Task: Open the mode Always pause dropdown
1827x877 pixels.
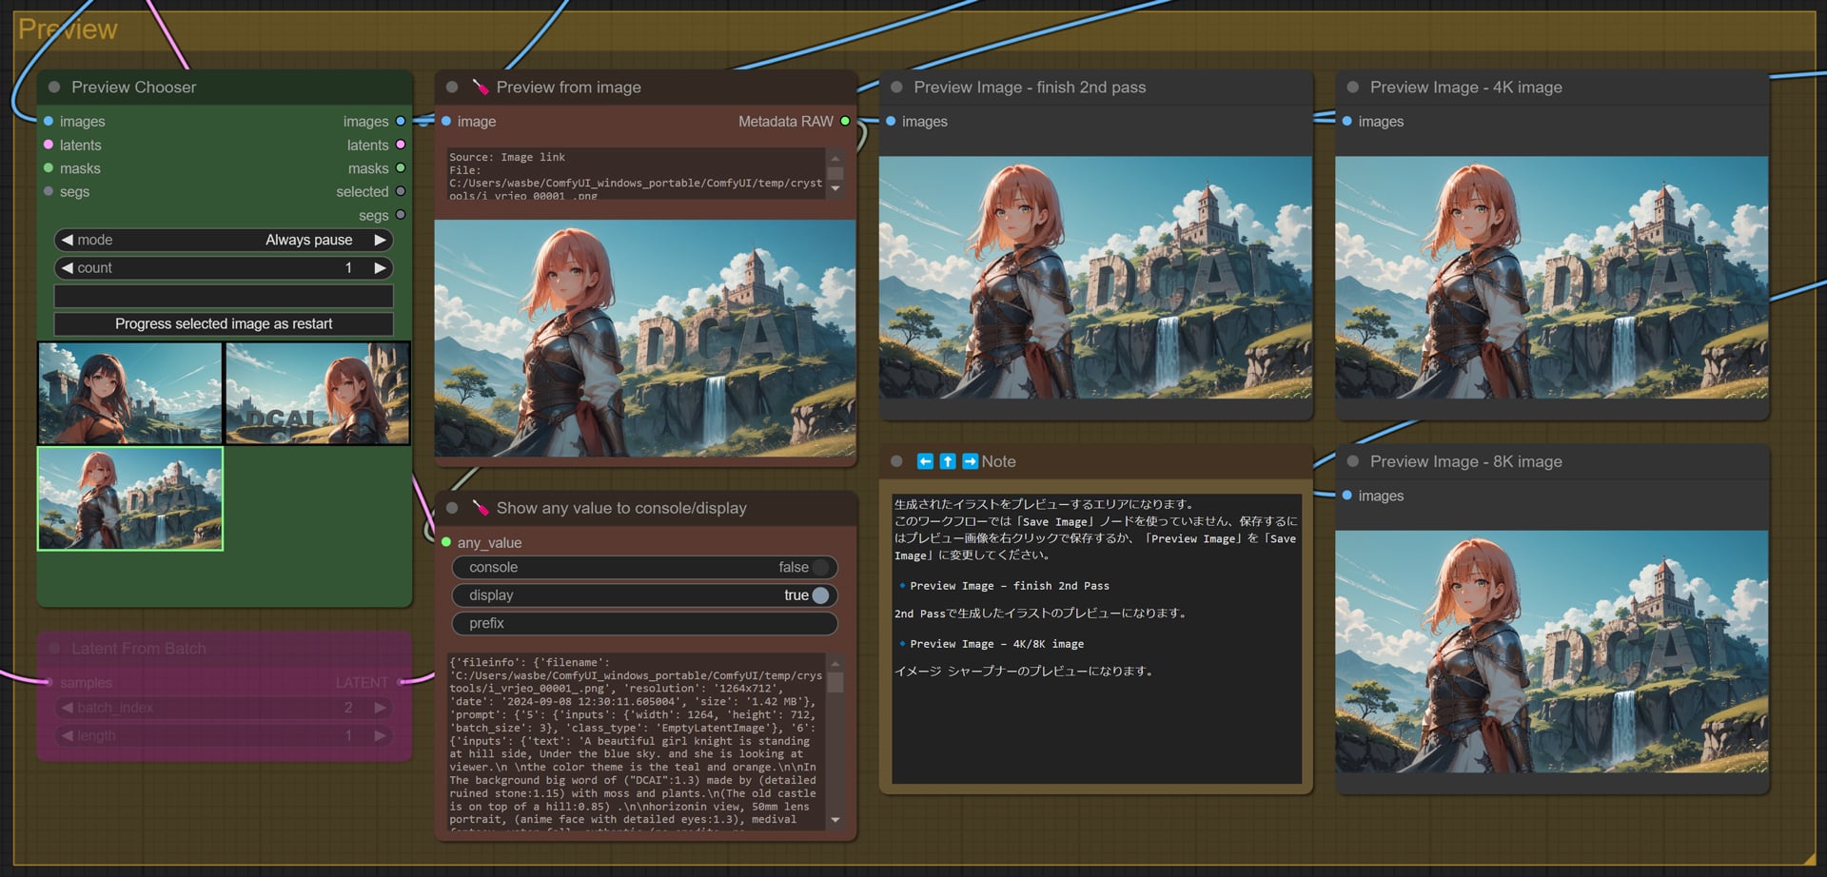Action: coord(224,240)
